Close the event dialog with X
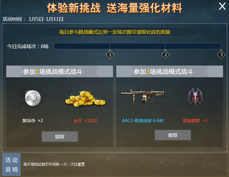 click(222, 6)
